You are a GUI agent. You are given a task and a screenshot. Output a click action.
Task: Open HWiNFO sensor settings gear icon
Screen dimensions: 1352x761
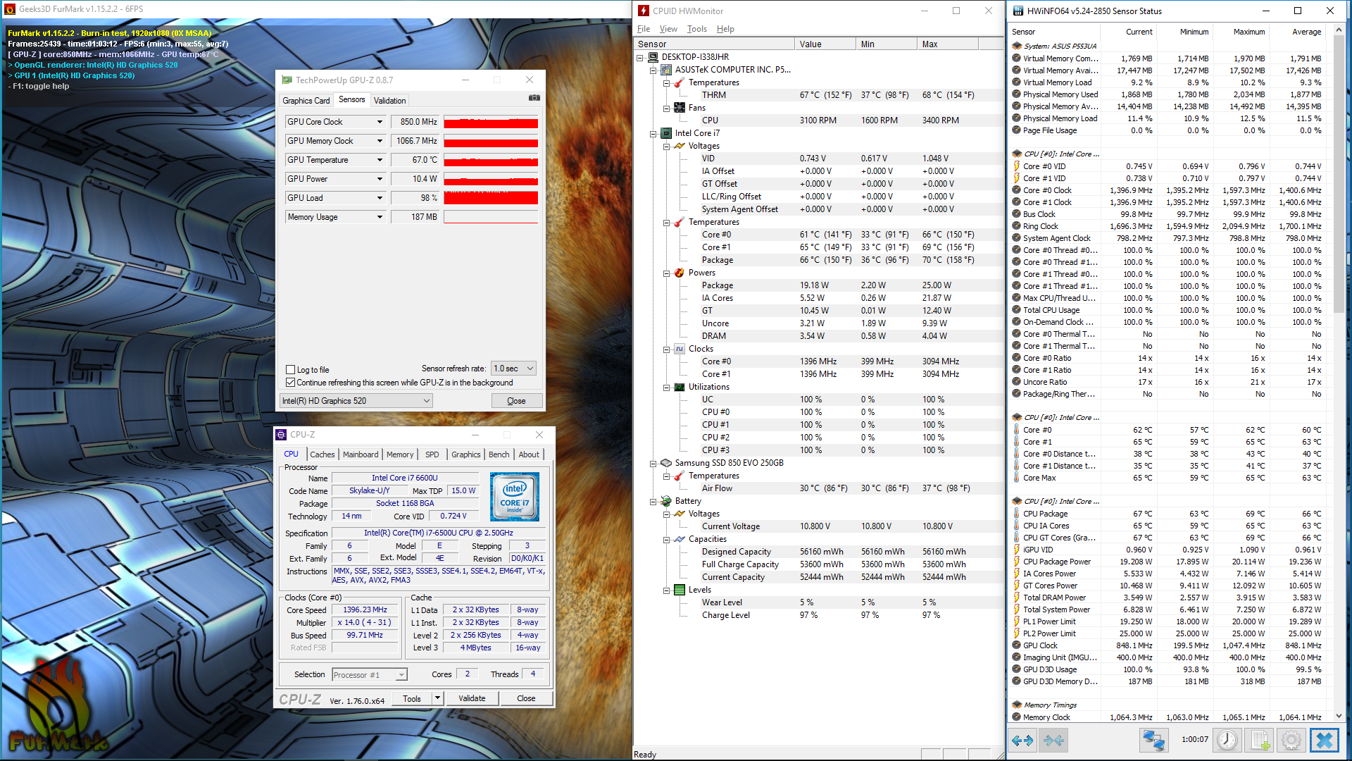[1291, 741]
